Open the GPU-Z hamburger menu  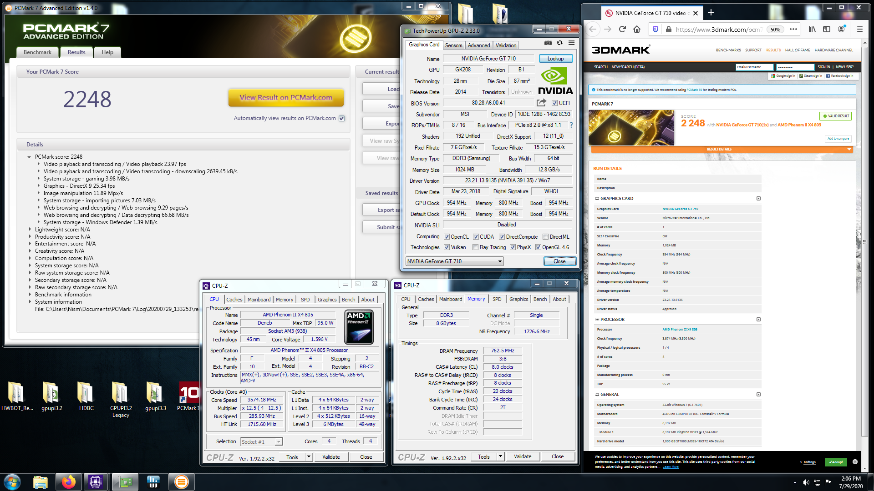click(x=571, y=43)
